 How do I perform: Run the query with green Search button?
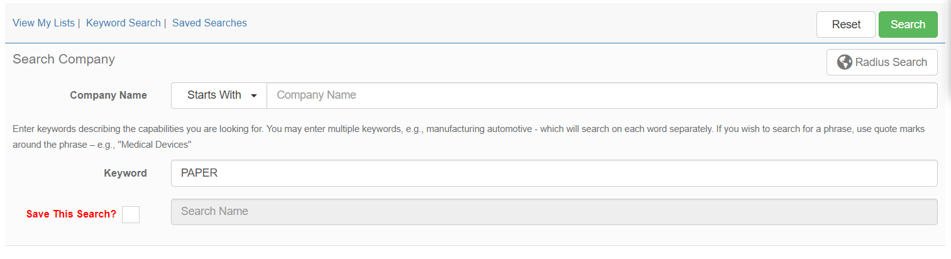(x=908, y=25)
